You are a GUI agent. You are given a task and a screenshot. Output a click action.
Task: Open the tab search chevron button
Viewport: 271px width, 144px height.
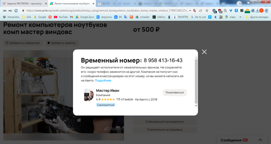pos(239,4)
